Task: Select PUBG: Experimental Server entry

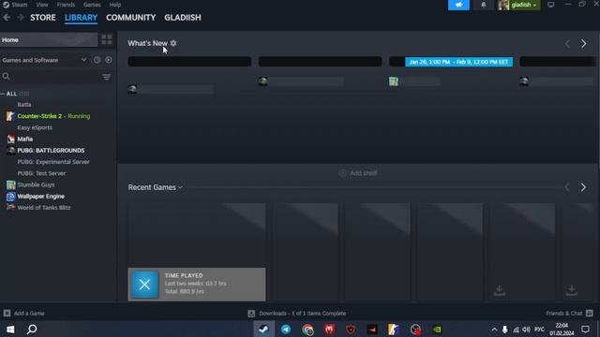Action: click(53, 162)
